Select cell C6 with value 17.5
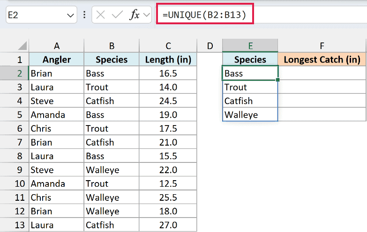 pyautogui.click(x=168, y=128)
